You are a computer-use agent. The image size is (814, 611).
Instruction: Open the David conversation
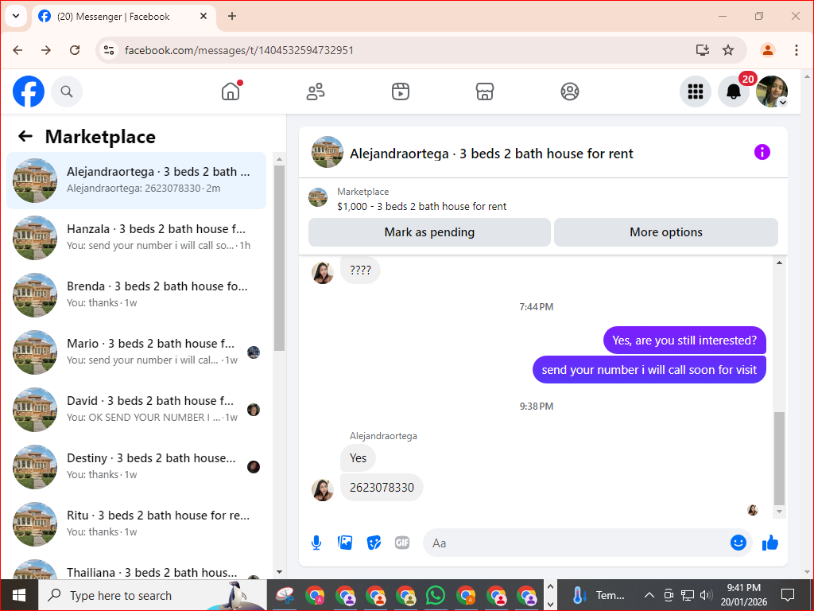(x=137, y=410)
